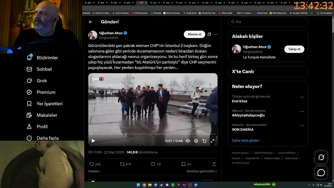Click the Ara search field
Image resolution: width=334 pixels, height=188 pixels.
[x=268, y=22]
